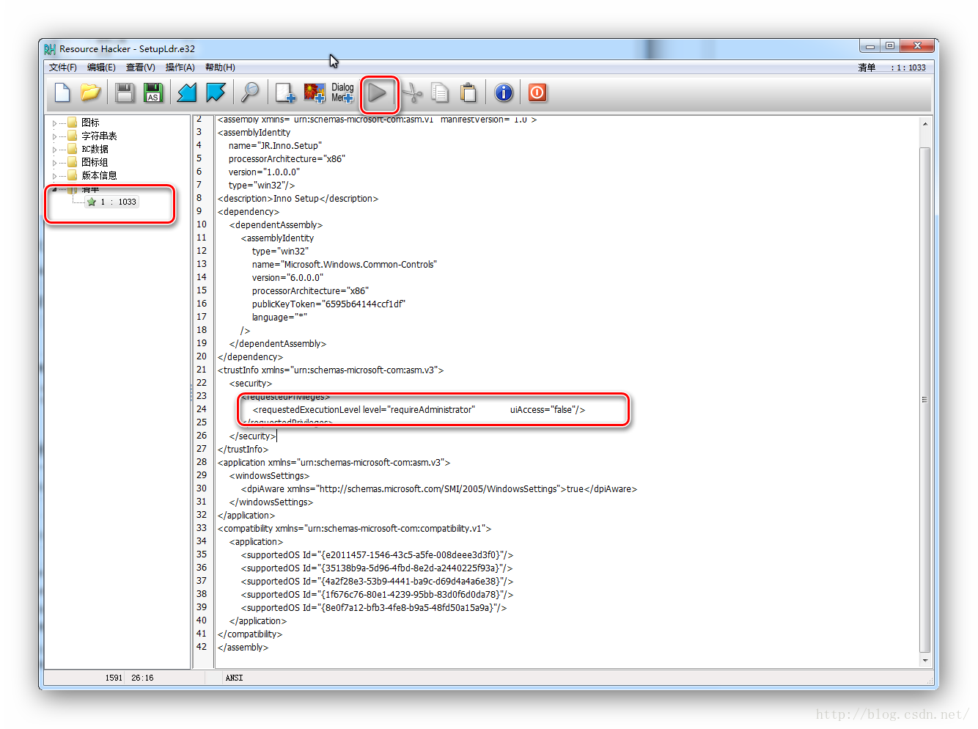The image size is (978, 729).
Task: Maximize the Resource Hacker window
Action: (889, 46)
